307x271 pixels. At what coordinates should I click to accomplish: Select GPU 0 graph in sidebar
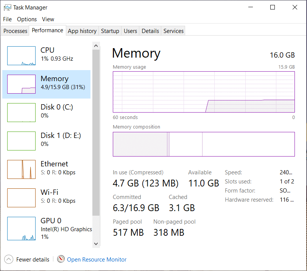22,229
